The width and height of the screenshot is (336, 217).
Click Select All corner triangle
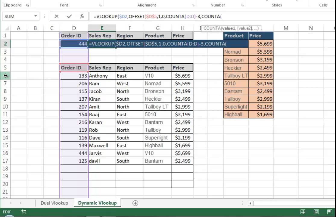coord(7,28)
